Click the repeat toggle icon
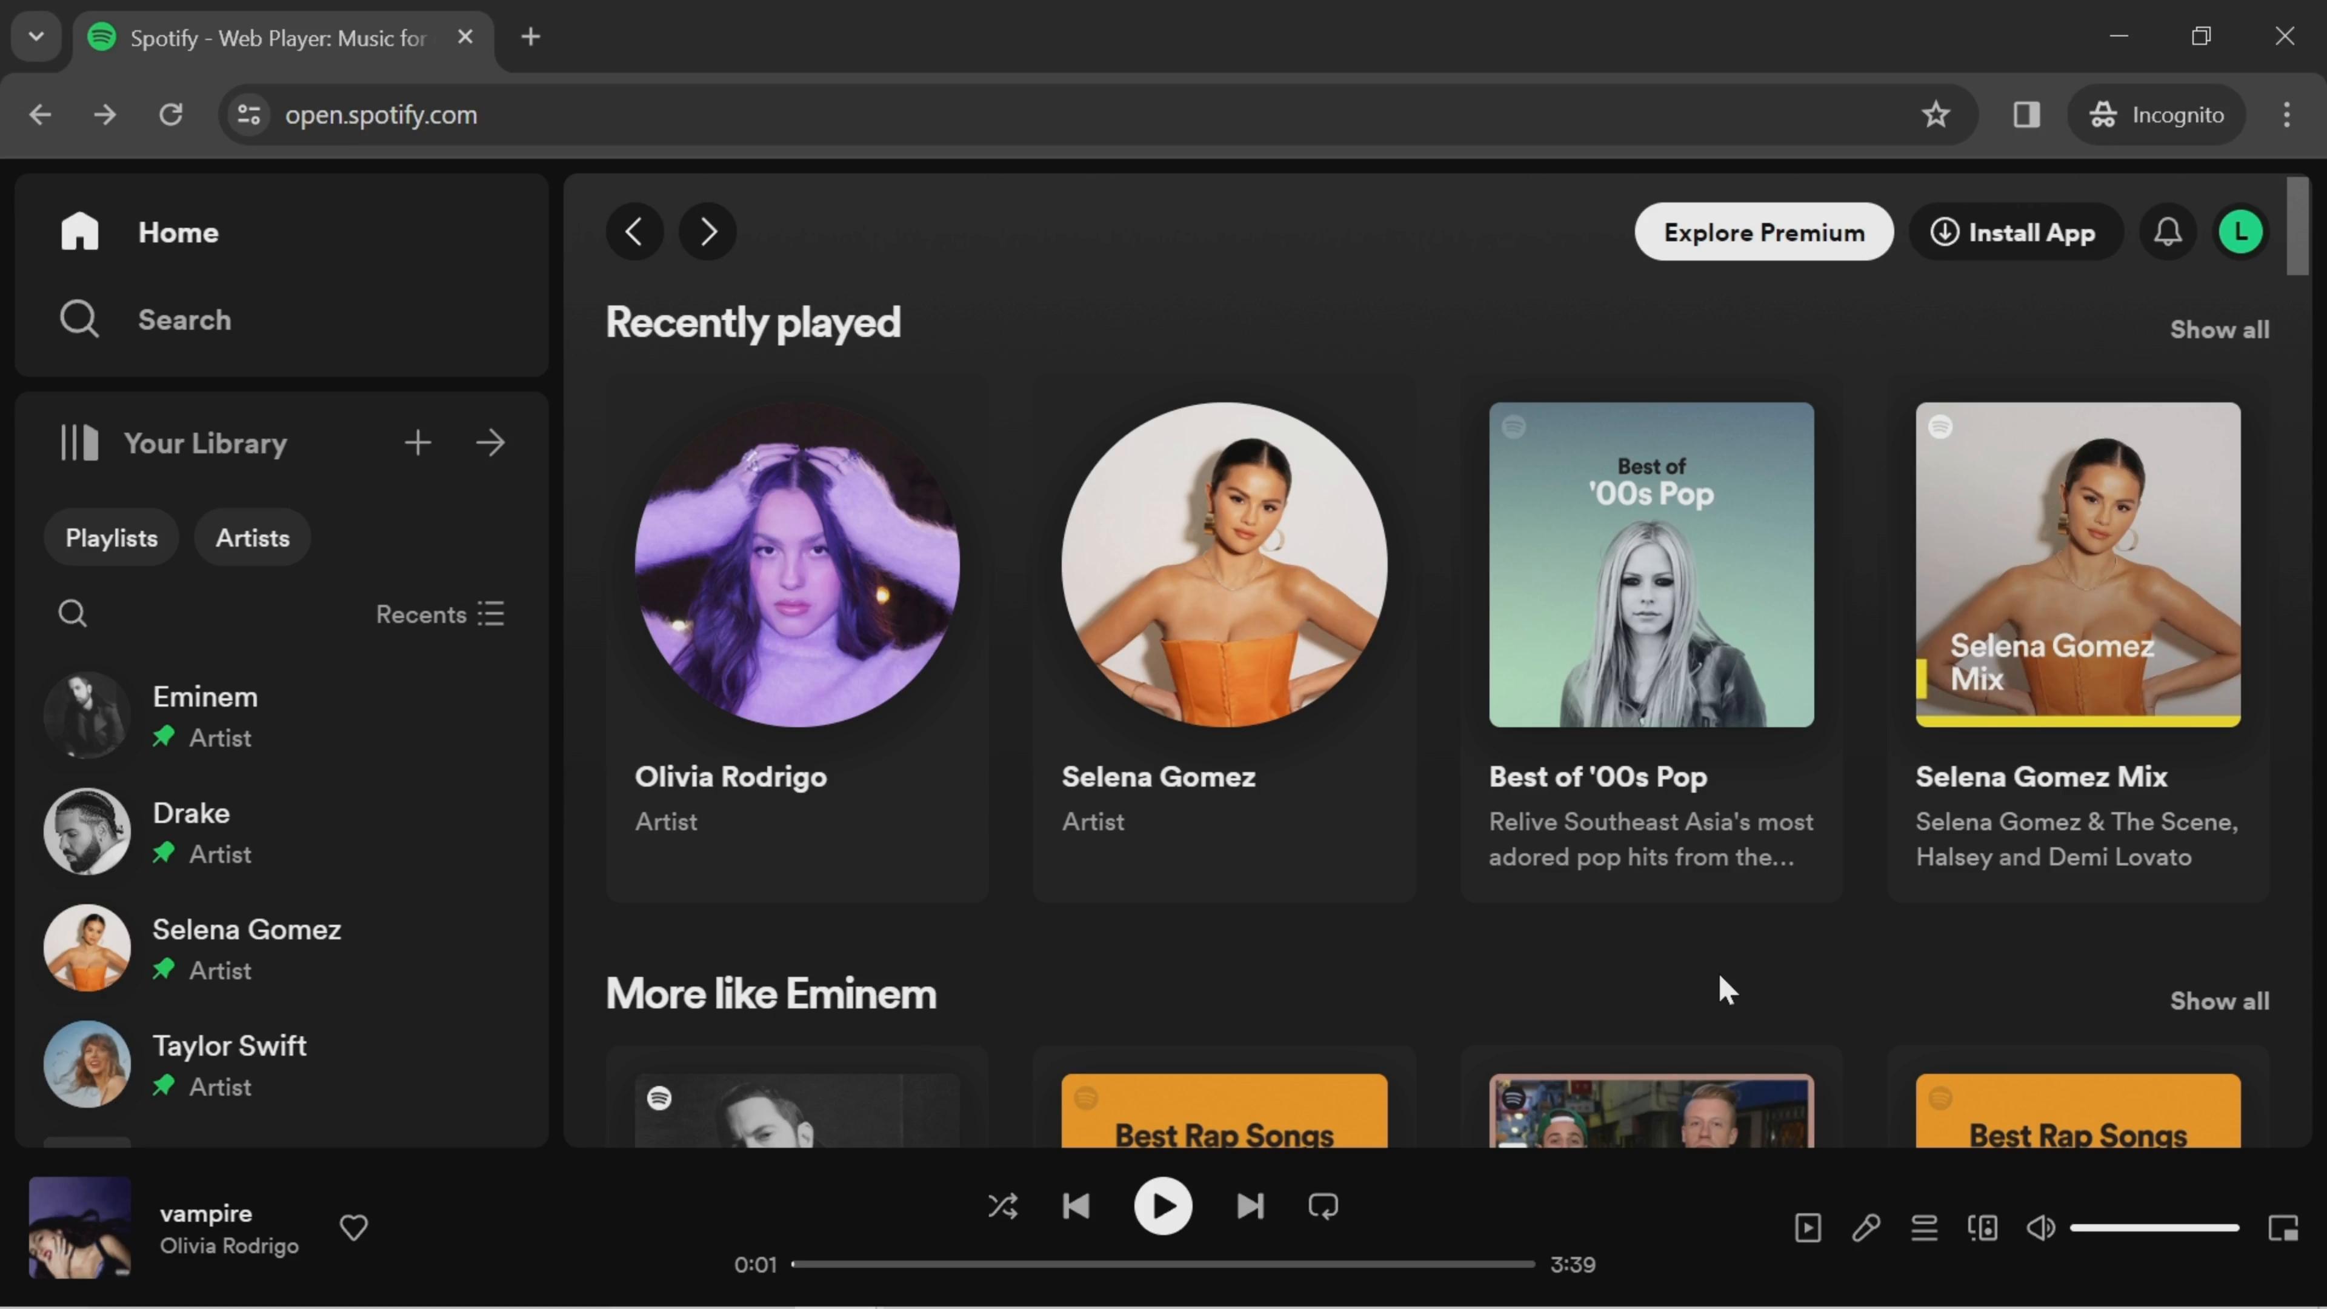Viewport: 2327px width, 1309px height. 1323,1207
